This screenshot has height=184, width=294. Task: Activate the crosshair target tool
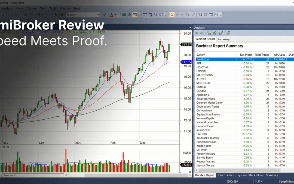coord(129,15)
